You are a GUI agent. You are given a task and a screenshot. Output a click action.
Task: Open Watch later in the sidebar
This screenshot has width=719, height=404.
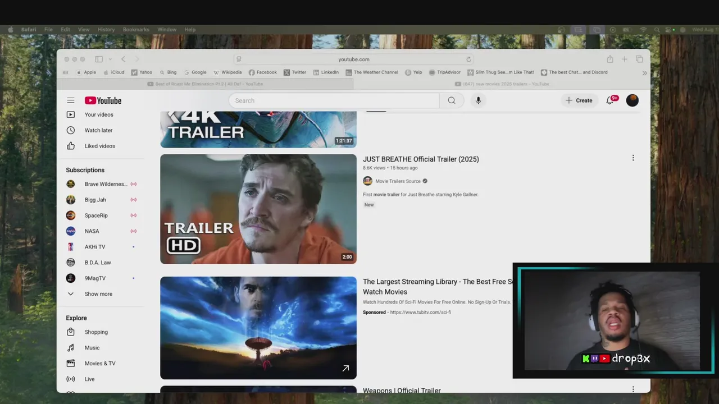pos(99,130)
